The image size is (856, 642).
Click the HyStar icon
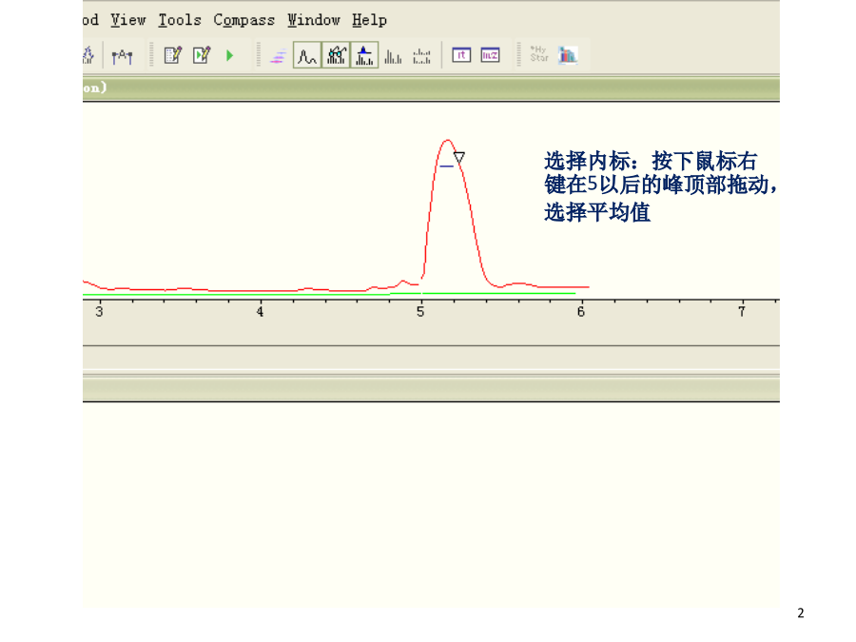point(539,54)
